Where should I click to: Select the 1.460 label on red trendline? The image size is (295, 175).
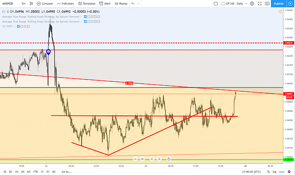coord(129,83)
